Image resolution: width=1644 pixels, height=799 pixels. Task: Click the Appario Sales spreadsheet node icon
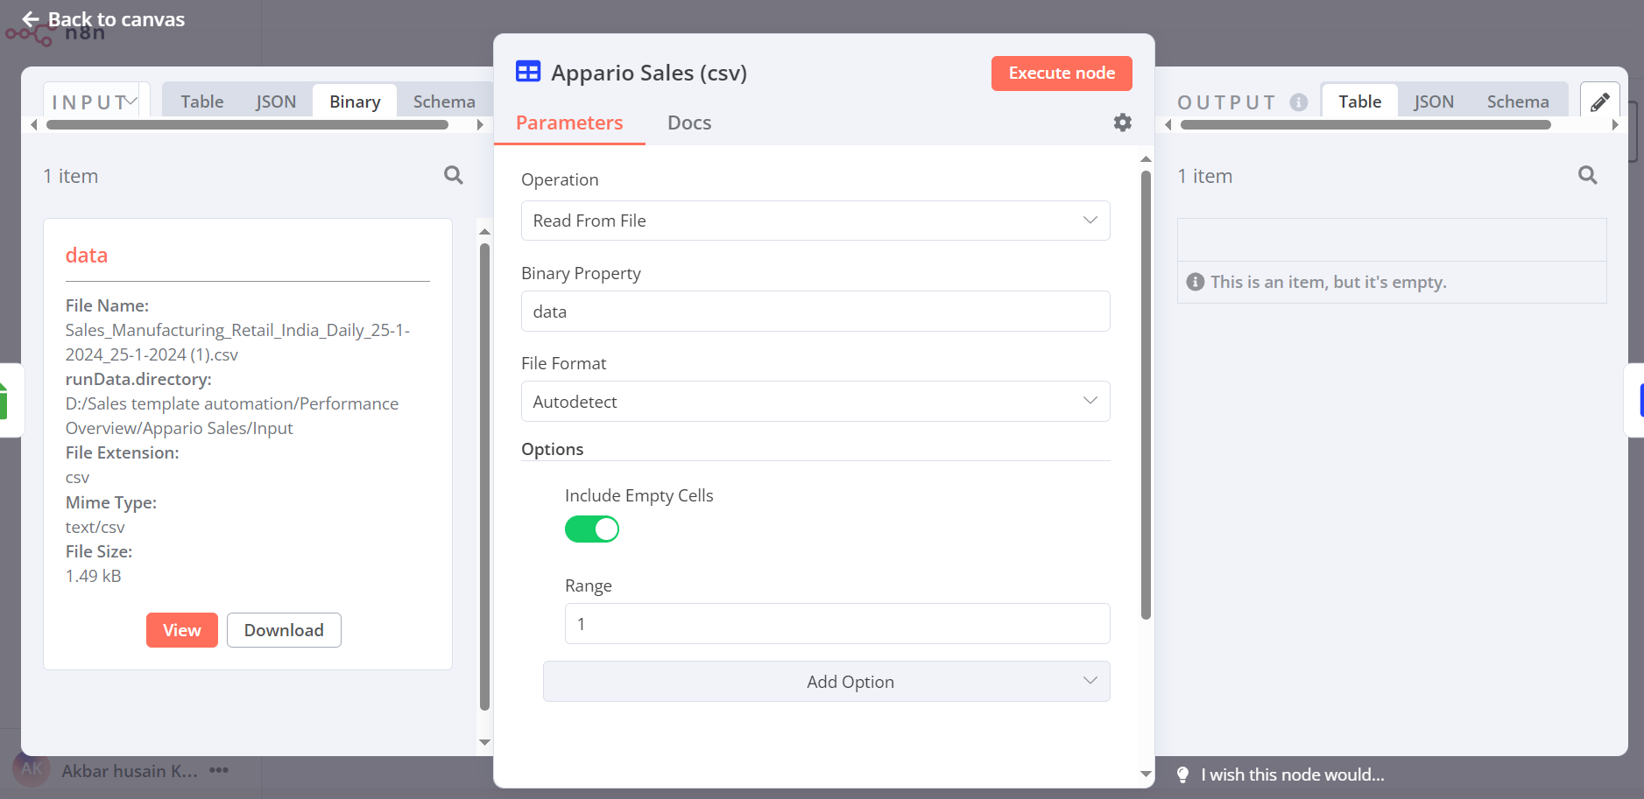pyautogui.click(x=528, y=72)
